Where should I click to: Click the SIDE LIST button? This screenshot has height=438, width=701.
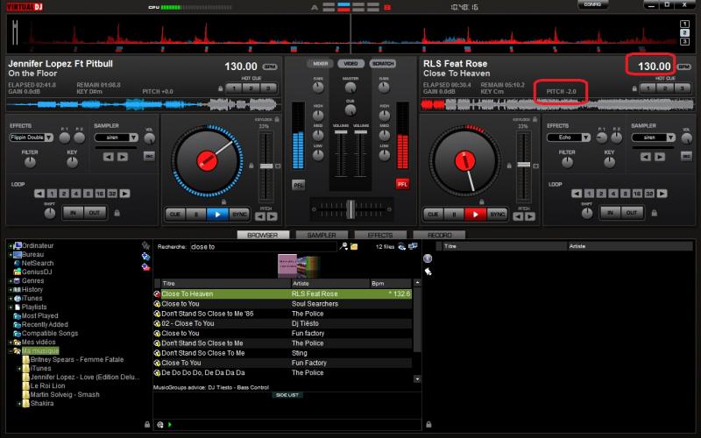pyautogui.click(x=287, y=395)
